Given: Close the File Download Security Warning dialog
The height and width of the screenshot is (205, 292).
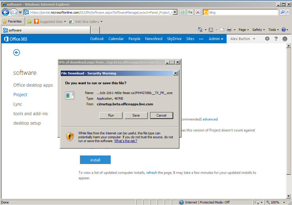Looking at the screenshot, I should [x=175, y=73].
